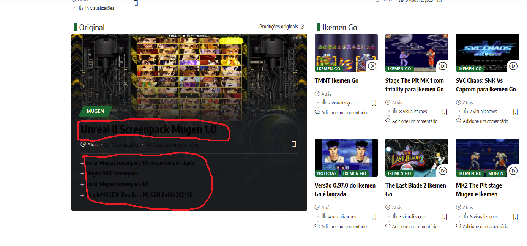Add a comment on TMNT Ikemen Go

coord(341,112)
